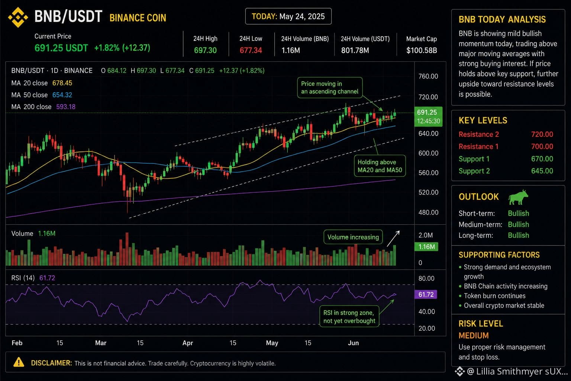
Task: Click the 600.00 label on the price axis
Action: pyautogui.click(x=428, y=153)
